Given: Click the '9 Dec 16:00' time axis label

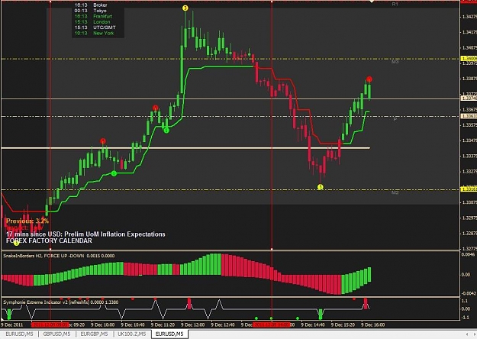Looking at the screenshot, I should 373,324.
